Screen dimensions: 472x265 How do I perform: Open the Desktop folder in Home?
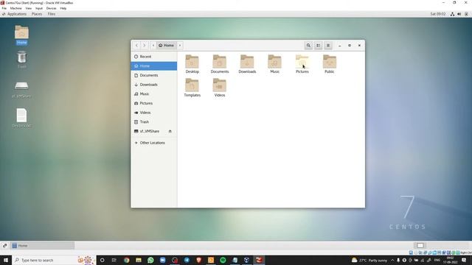192,62
